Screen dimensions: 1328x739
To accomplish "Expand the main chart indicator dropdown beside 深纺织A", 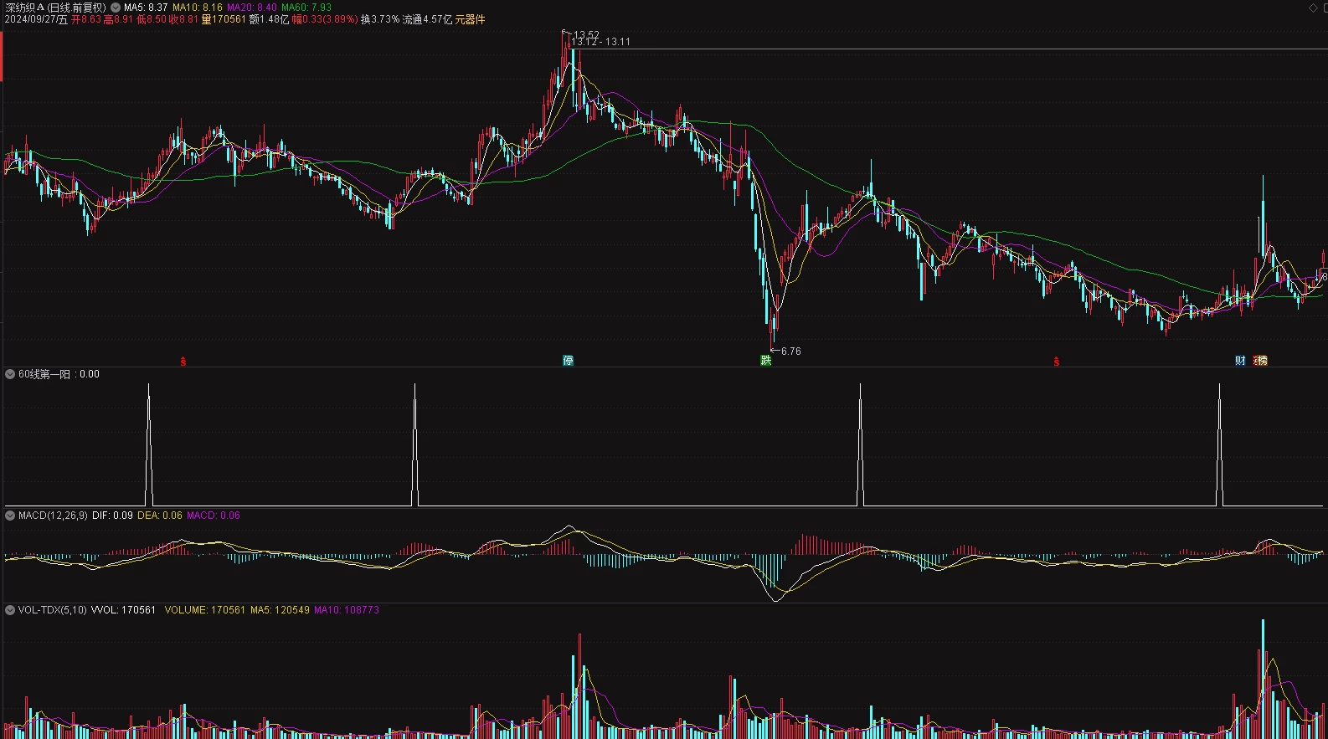I will coord(116,8).
